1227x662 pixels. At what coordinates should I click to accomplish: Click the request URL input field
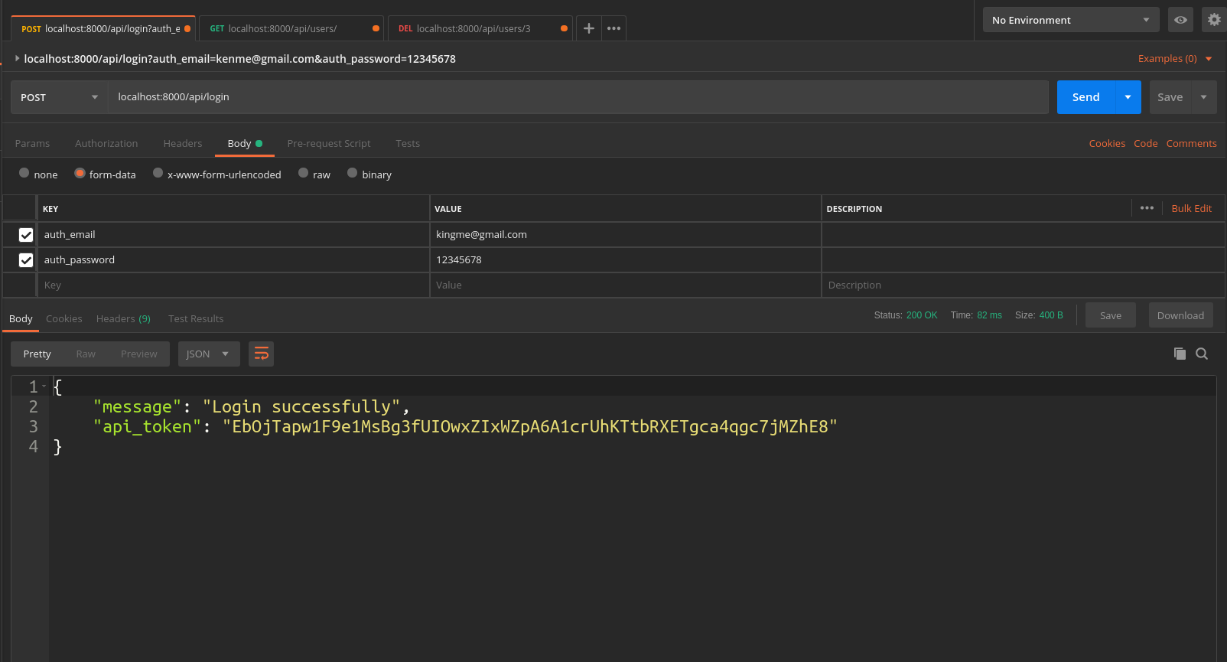[x=578, y=97]
